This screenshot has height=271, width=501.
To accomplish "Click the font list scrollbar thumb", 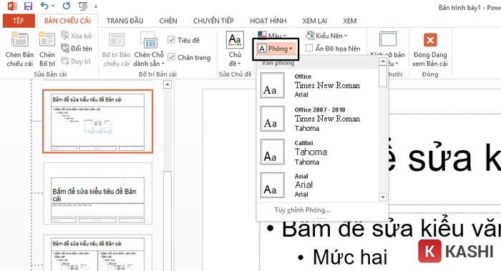I will [383, 77].
